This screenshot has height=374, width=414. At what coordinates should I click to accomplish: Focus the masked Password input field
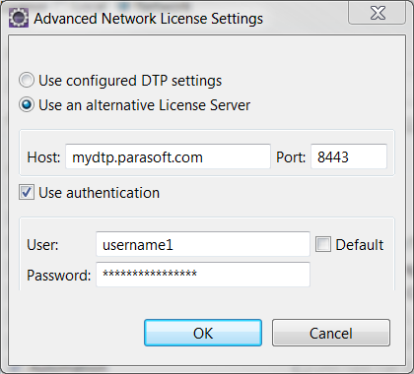click(203, 275)
